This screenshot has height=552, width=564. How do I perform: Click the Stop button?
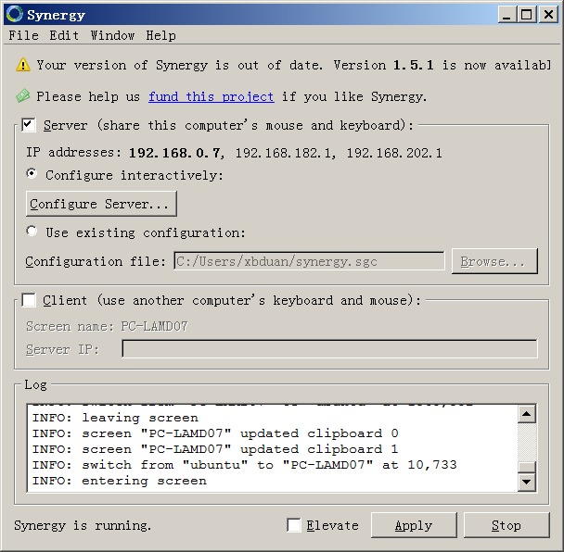(x=506, y=525)
